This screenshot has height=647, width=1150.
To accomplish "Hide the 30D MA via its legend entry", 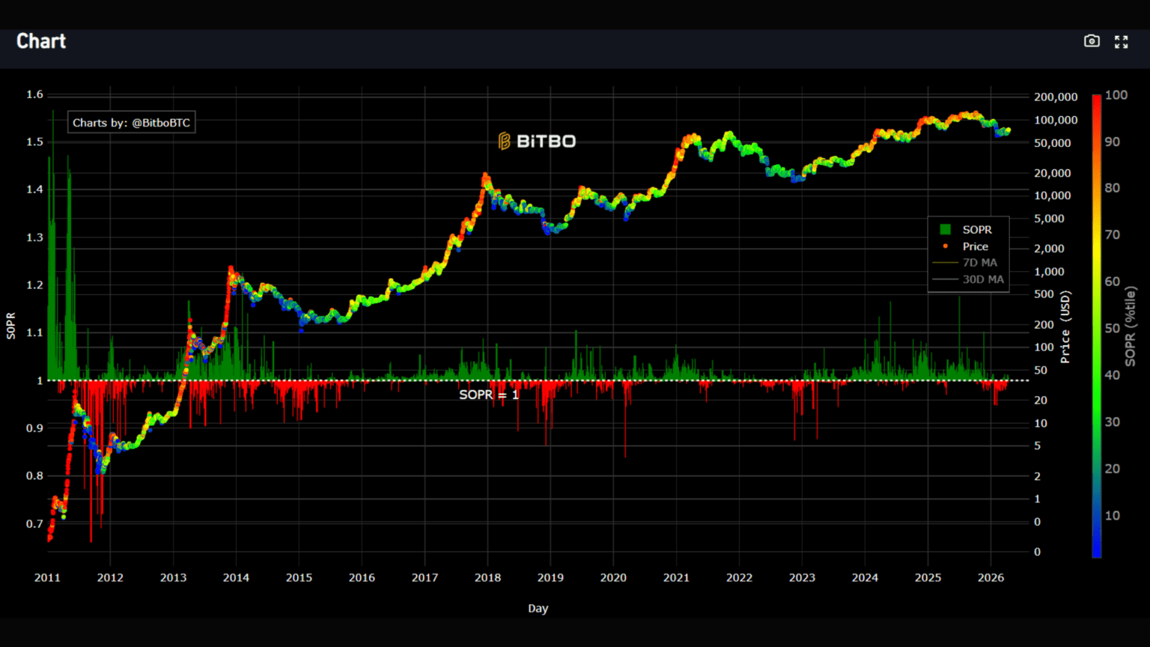I will point(982,279).
